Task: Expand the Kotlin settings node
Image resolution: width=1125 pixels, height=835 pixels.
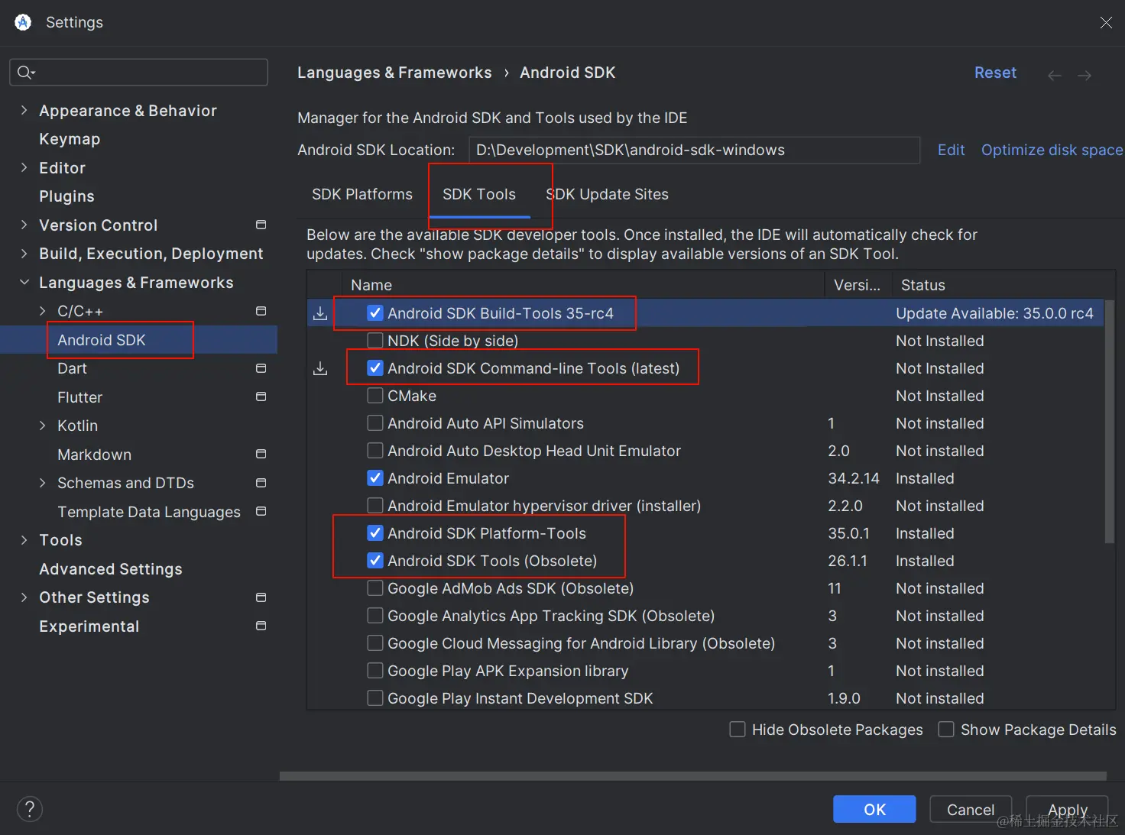Action: click(x=43, y=426)
